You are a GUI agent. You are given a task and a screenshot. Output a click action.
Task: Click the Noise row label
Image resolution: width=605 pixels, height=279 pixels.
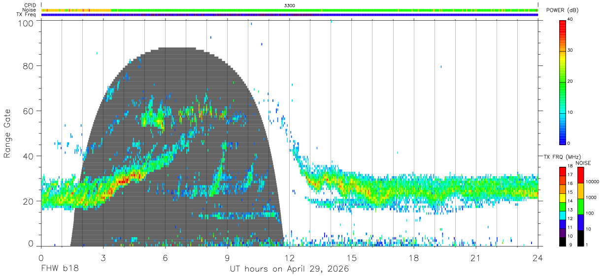pos(29,10)
